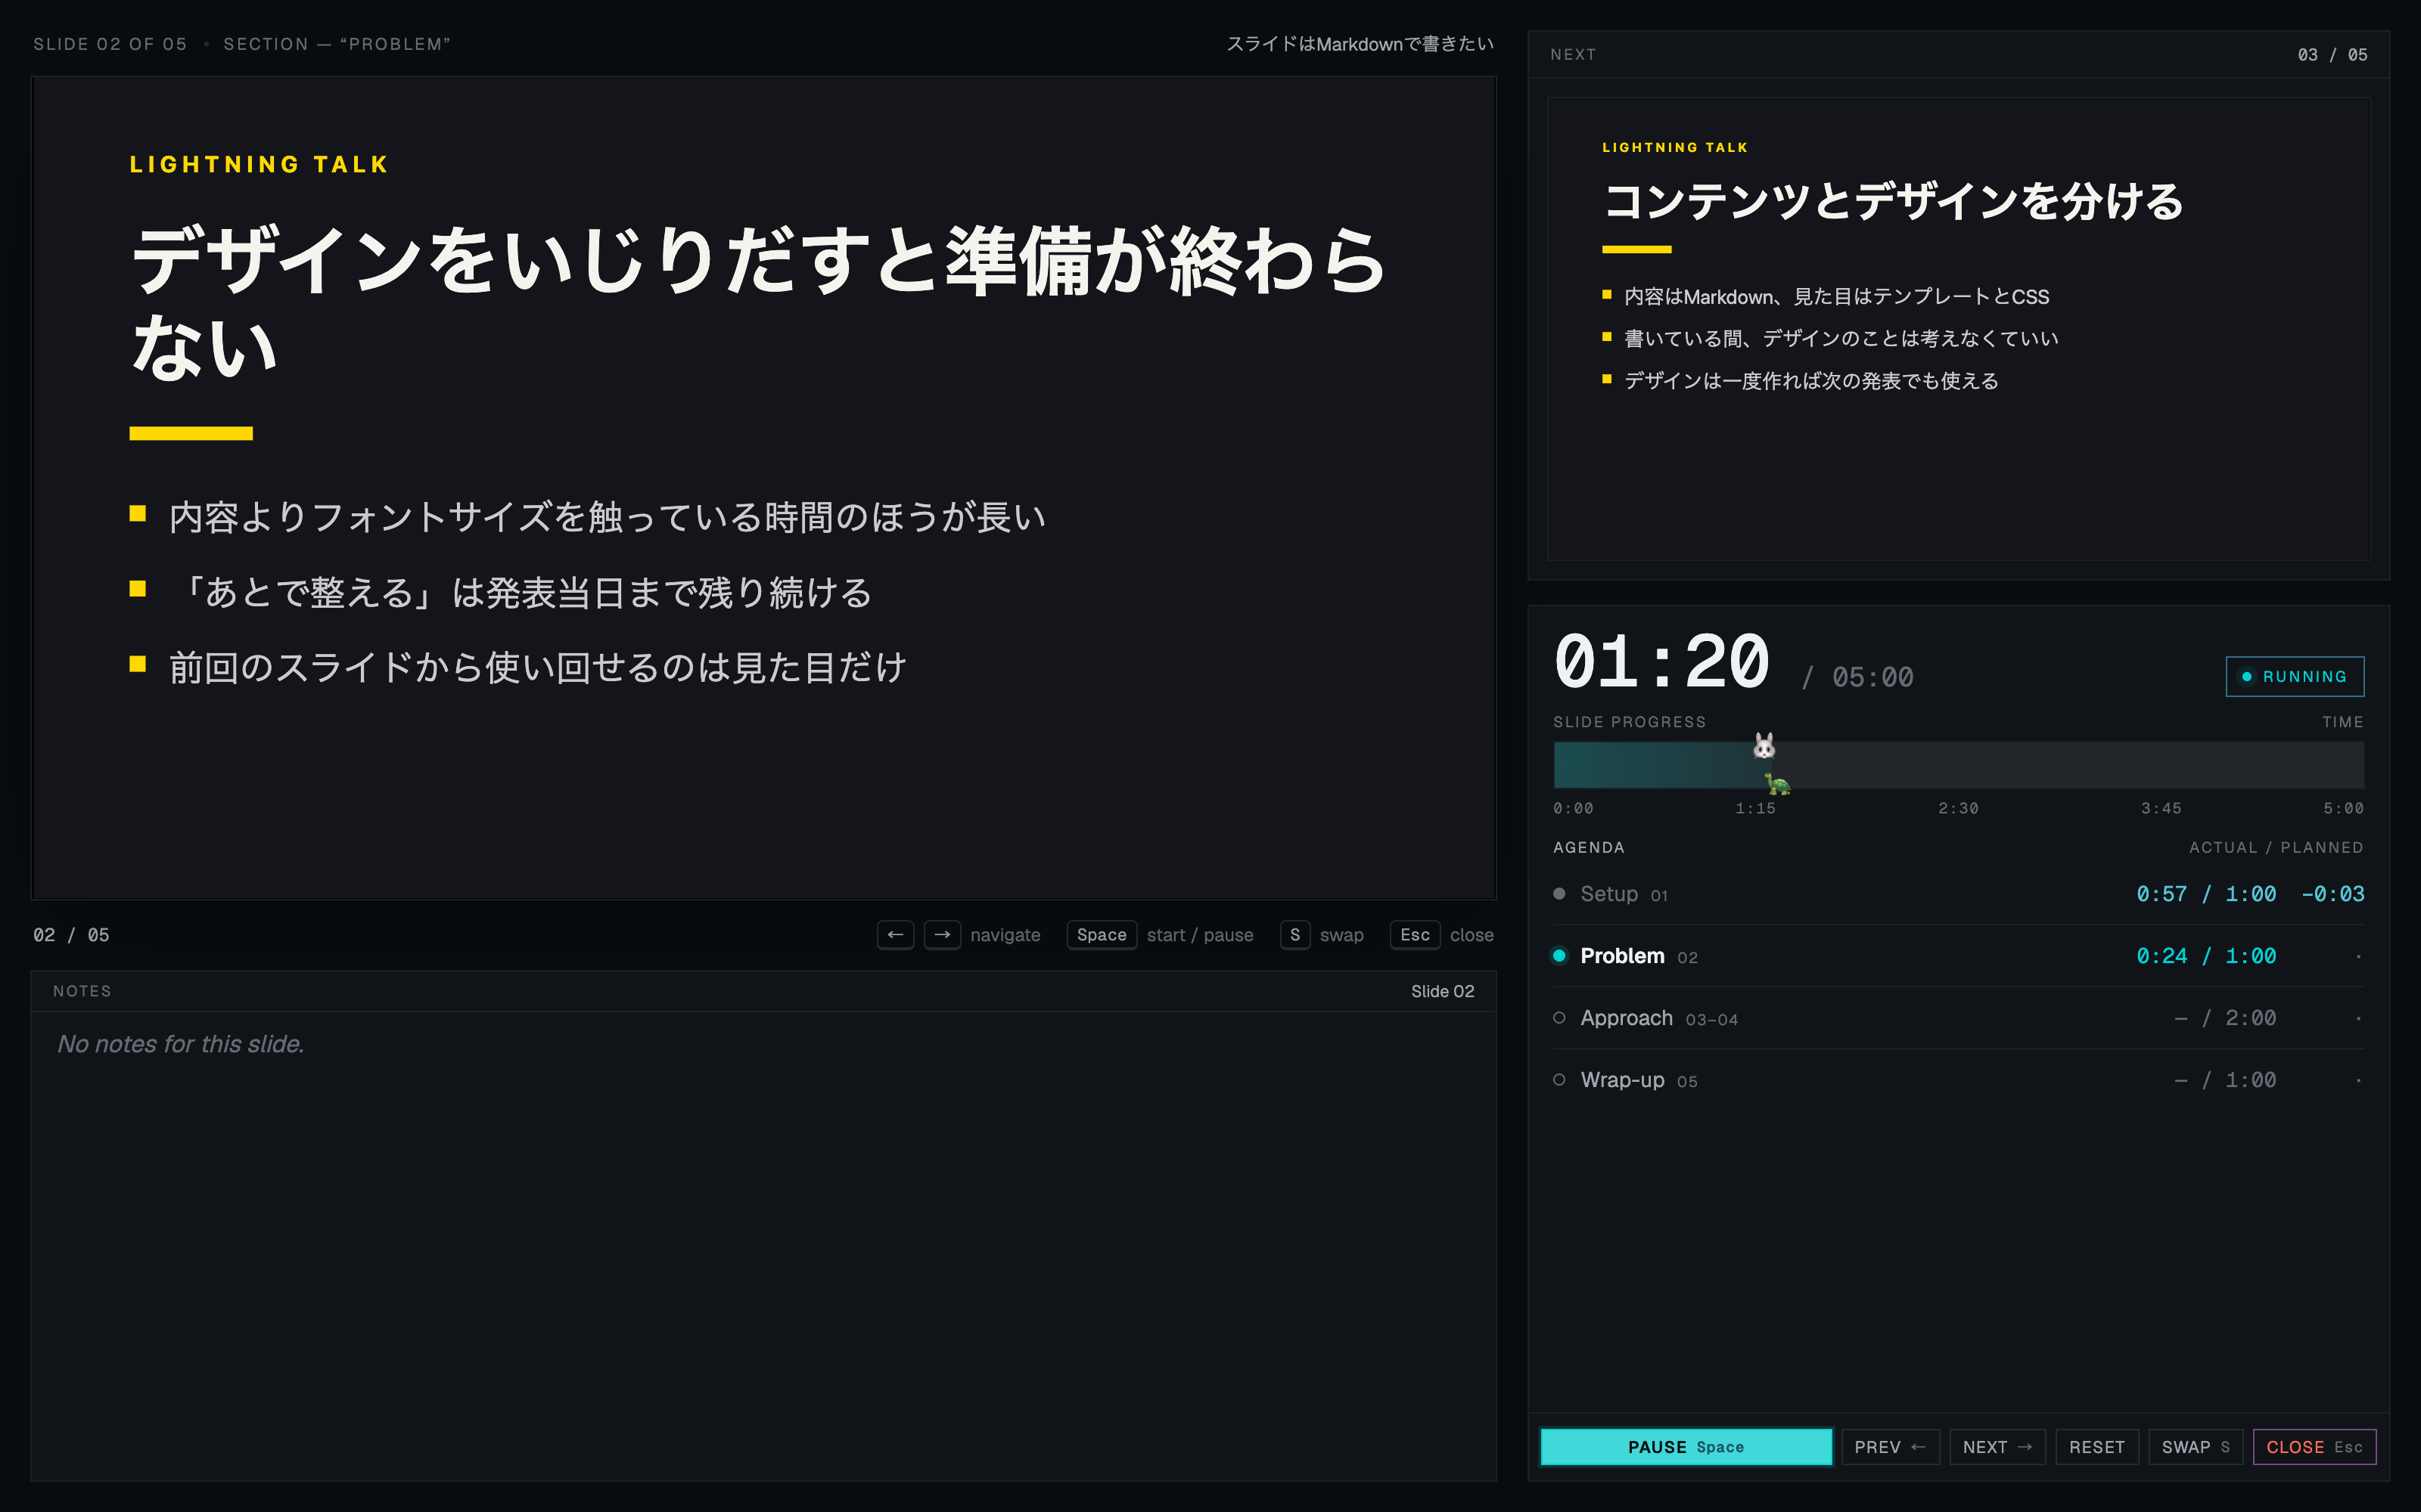Click the next slide preview thumbnail

[x=1958, y=329]
